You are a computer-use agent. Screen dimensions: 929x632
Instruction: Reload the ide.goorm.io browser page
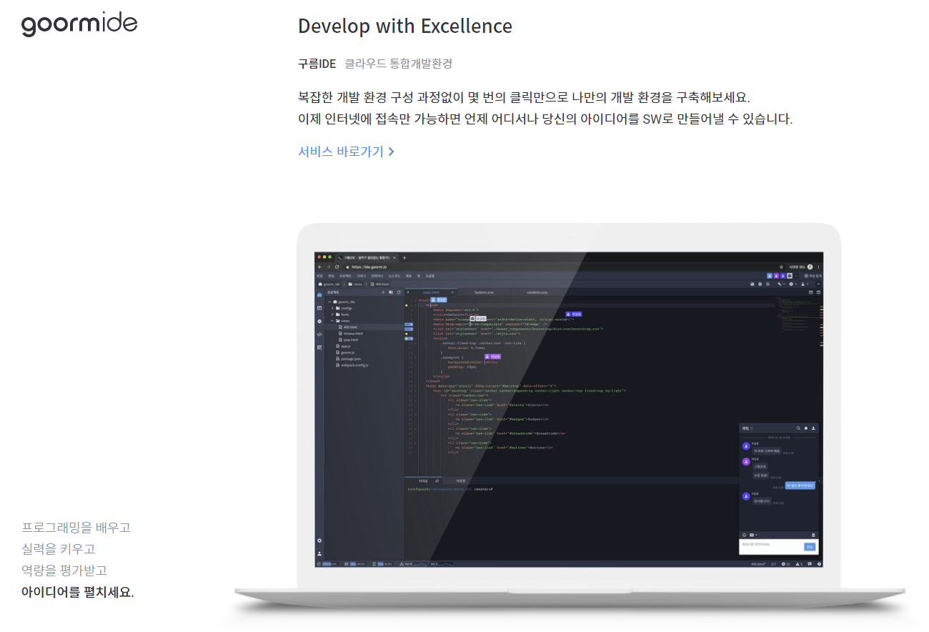click(x=337, y=267)
